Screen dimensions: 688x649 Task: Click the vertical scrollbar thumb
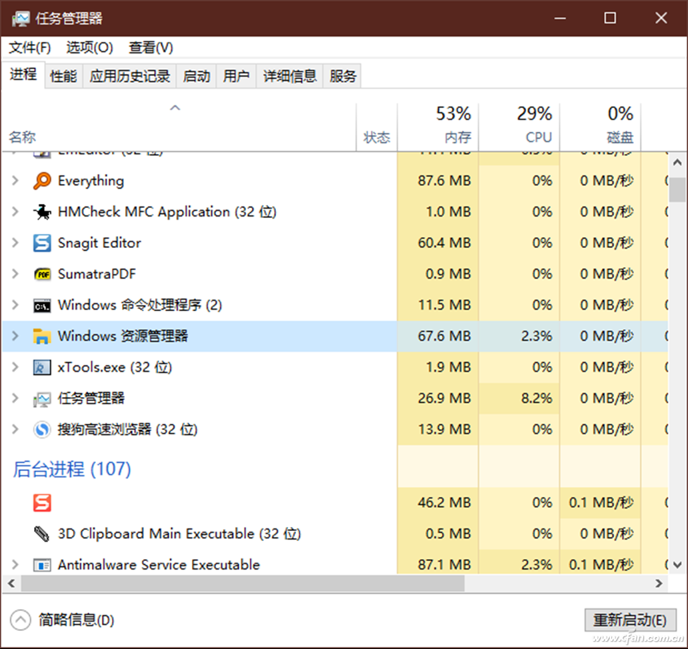[x=677, y=189]
